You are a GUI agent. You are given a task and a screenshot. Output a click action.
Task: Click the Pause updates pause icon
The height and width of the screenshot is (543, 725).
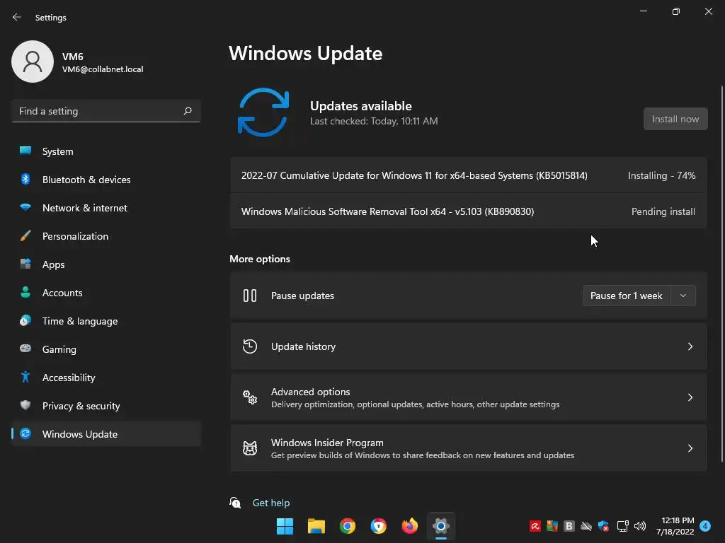(250, 296)
